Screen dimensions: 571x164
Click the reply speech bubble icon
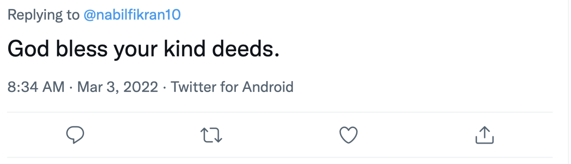75,135
